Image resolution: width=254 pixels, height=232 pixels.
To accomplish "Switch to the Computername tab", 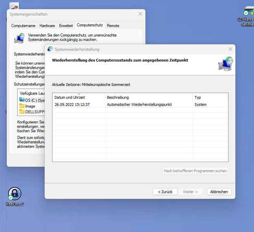I will pos(23,26).
